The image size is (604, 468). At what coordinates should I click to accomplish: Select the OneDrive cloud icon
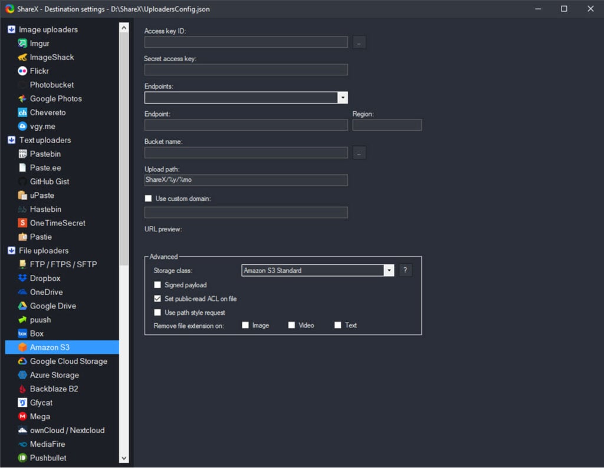22,292
